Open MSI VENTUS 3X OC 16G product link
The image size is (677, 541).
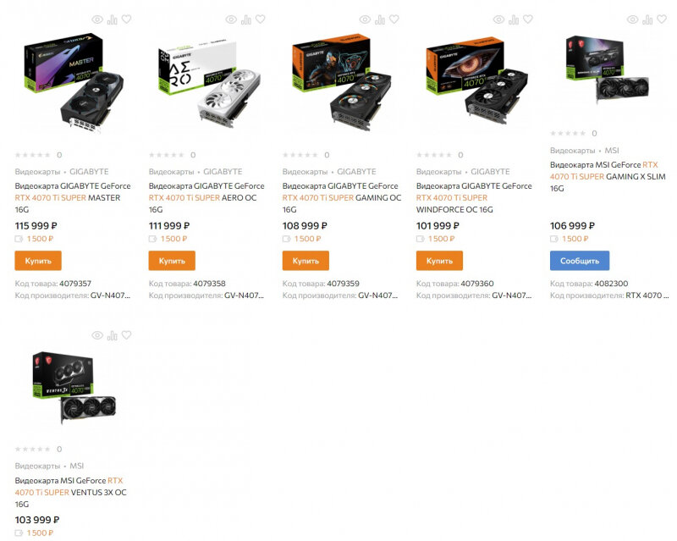pyautogui.click(x=71, y=492)
